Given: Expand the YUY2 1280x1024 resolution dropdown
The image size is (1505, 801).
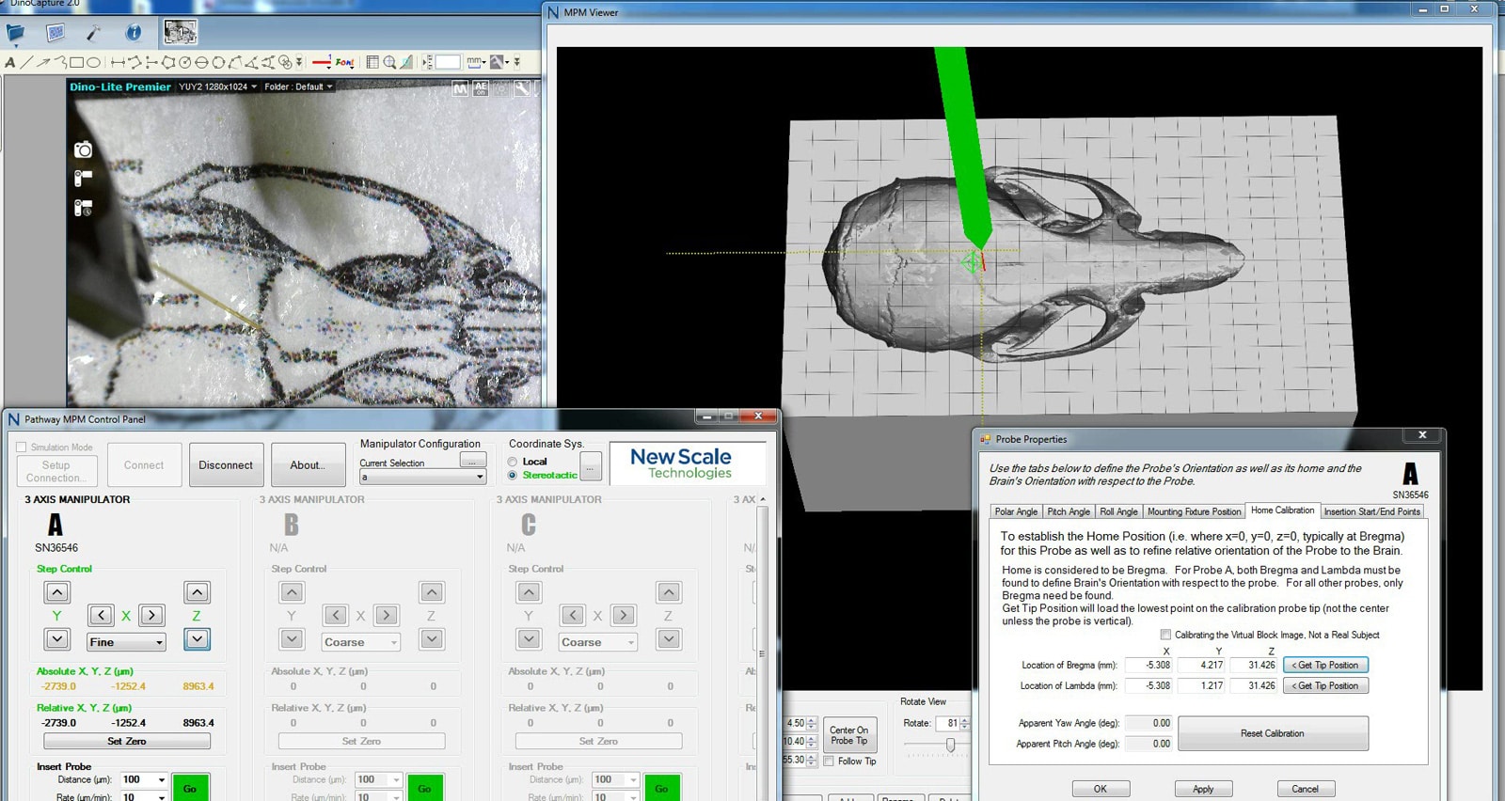Looking at the screenshot, I should (217, 86).
